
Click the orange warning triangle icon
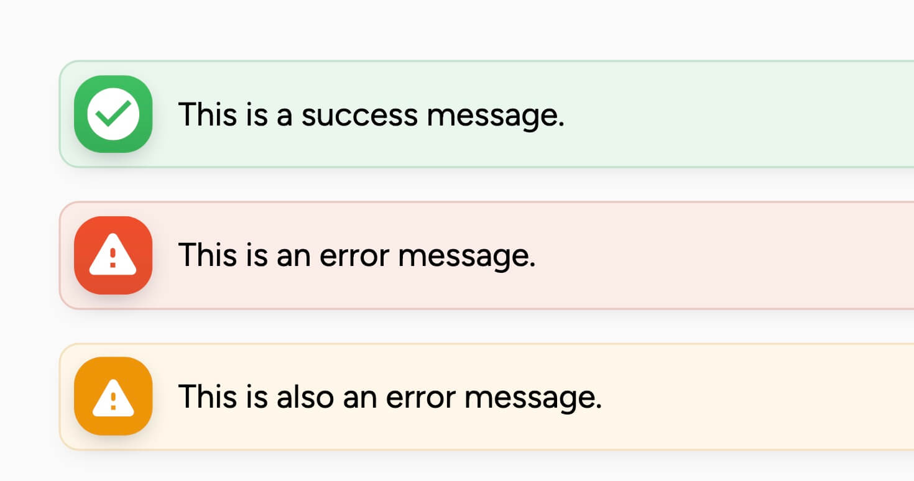[x=113, y=396]
